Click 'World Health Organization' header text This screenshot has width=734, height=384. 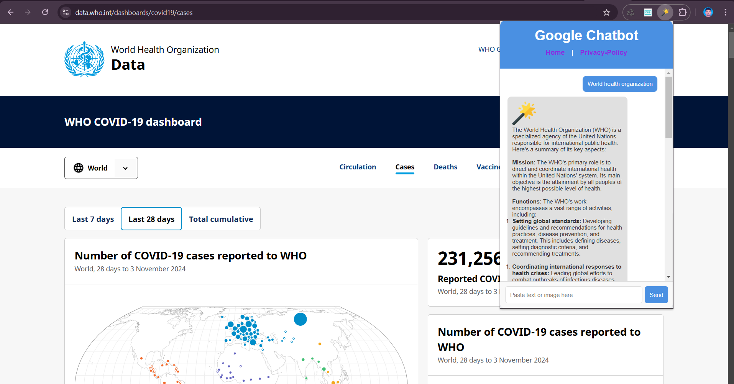[x=165, y=50]
